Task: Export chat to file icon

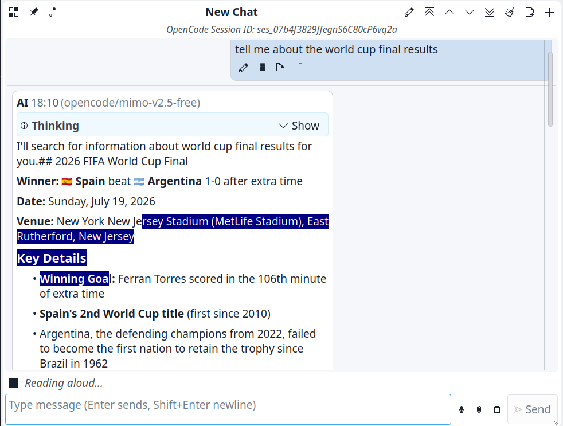Action: click(x=529, y=12)
